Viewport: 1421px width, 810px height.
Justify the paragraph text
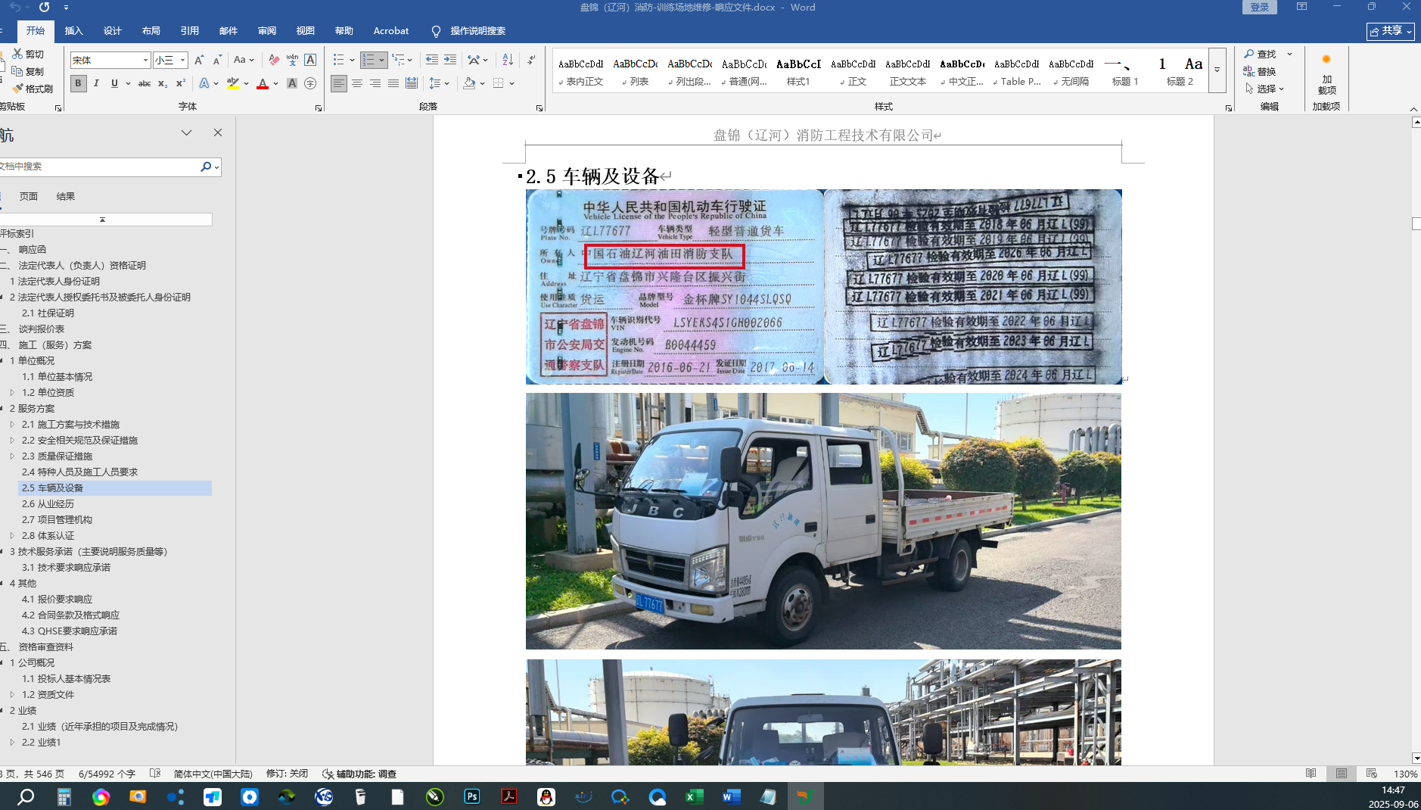pyautogui.click(x=393, y=83)
